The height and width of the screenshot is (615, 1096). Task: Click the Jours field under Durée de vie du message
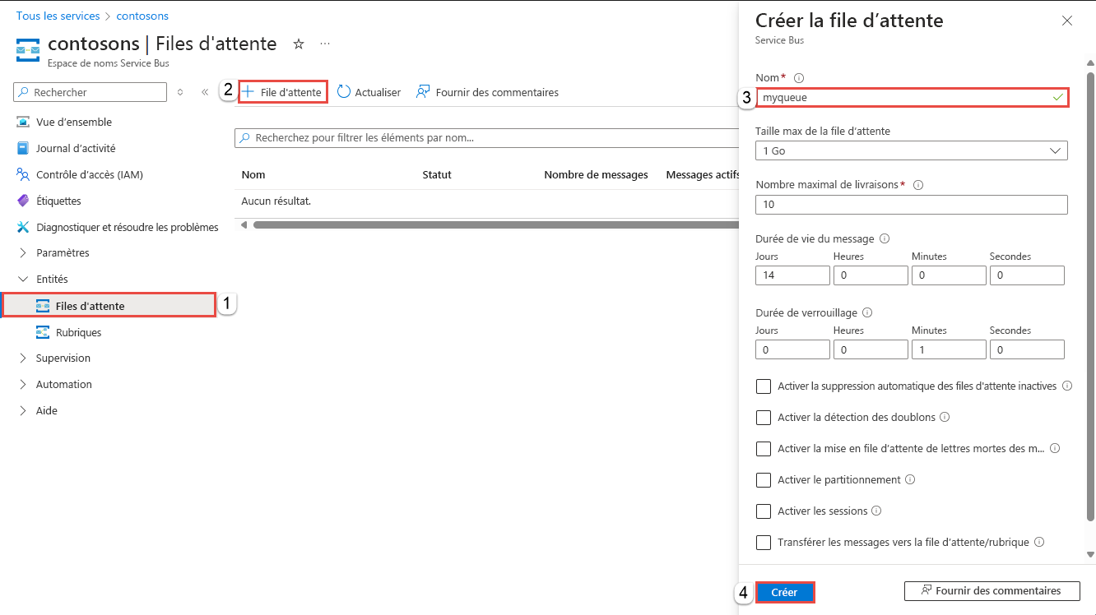point(792,275)
